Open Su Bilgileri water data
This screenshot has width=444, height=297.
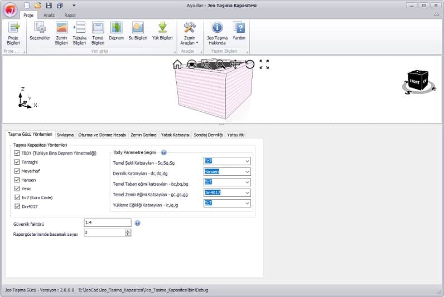pos(137,31)
